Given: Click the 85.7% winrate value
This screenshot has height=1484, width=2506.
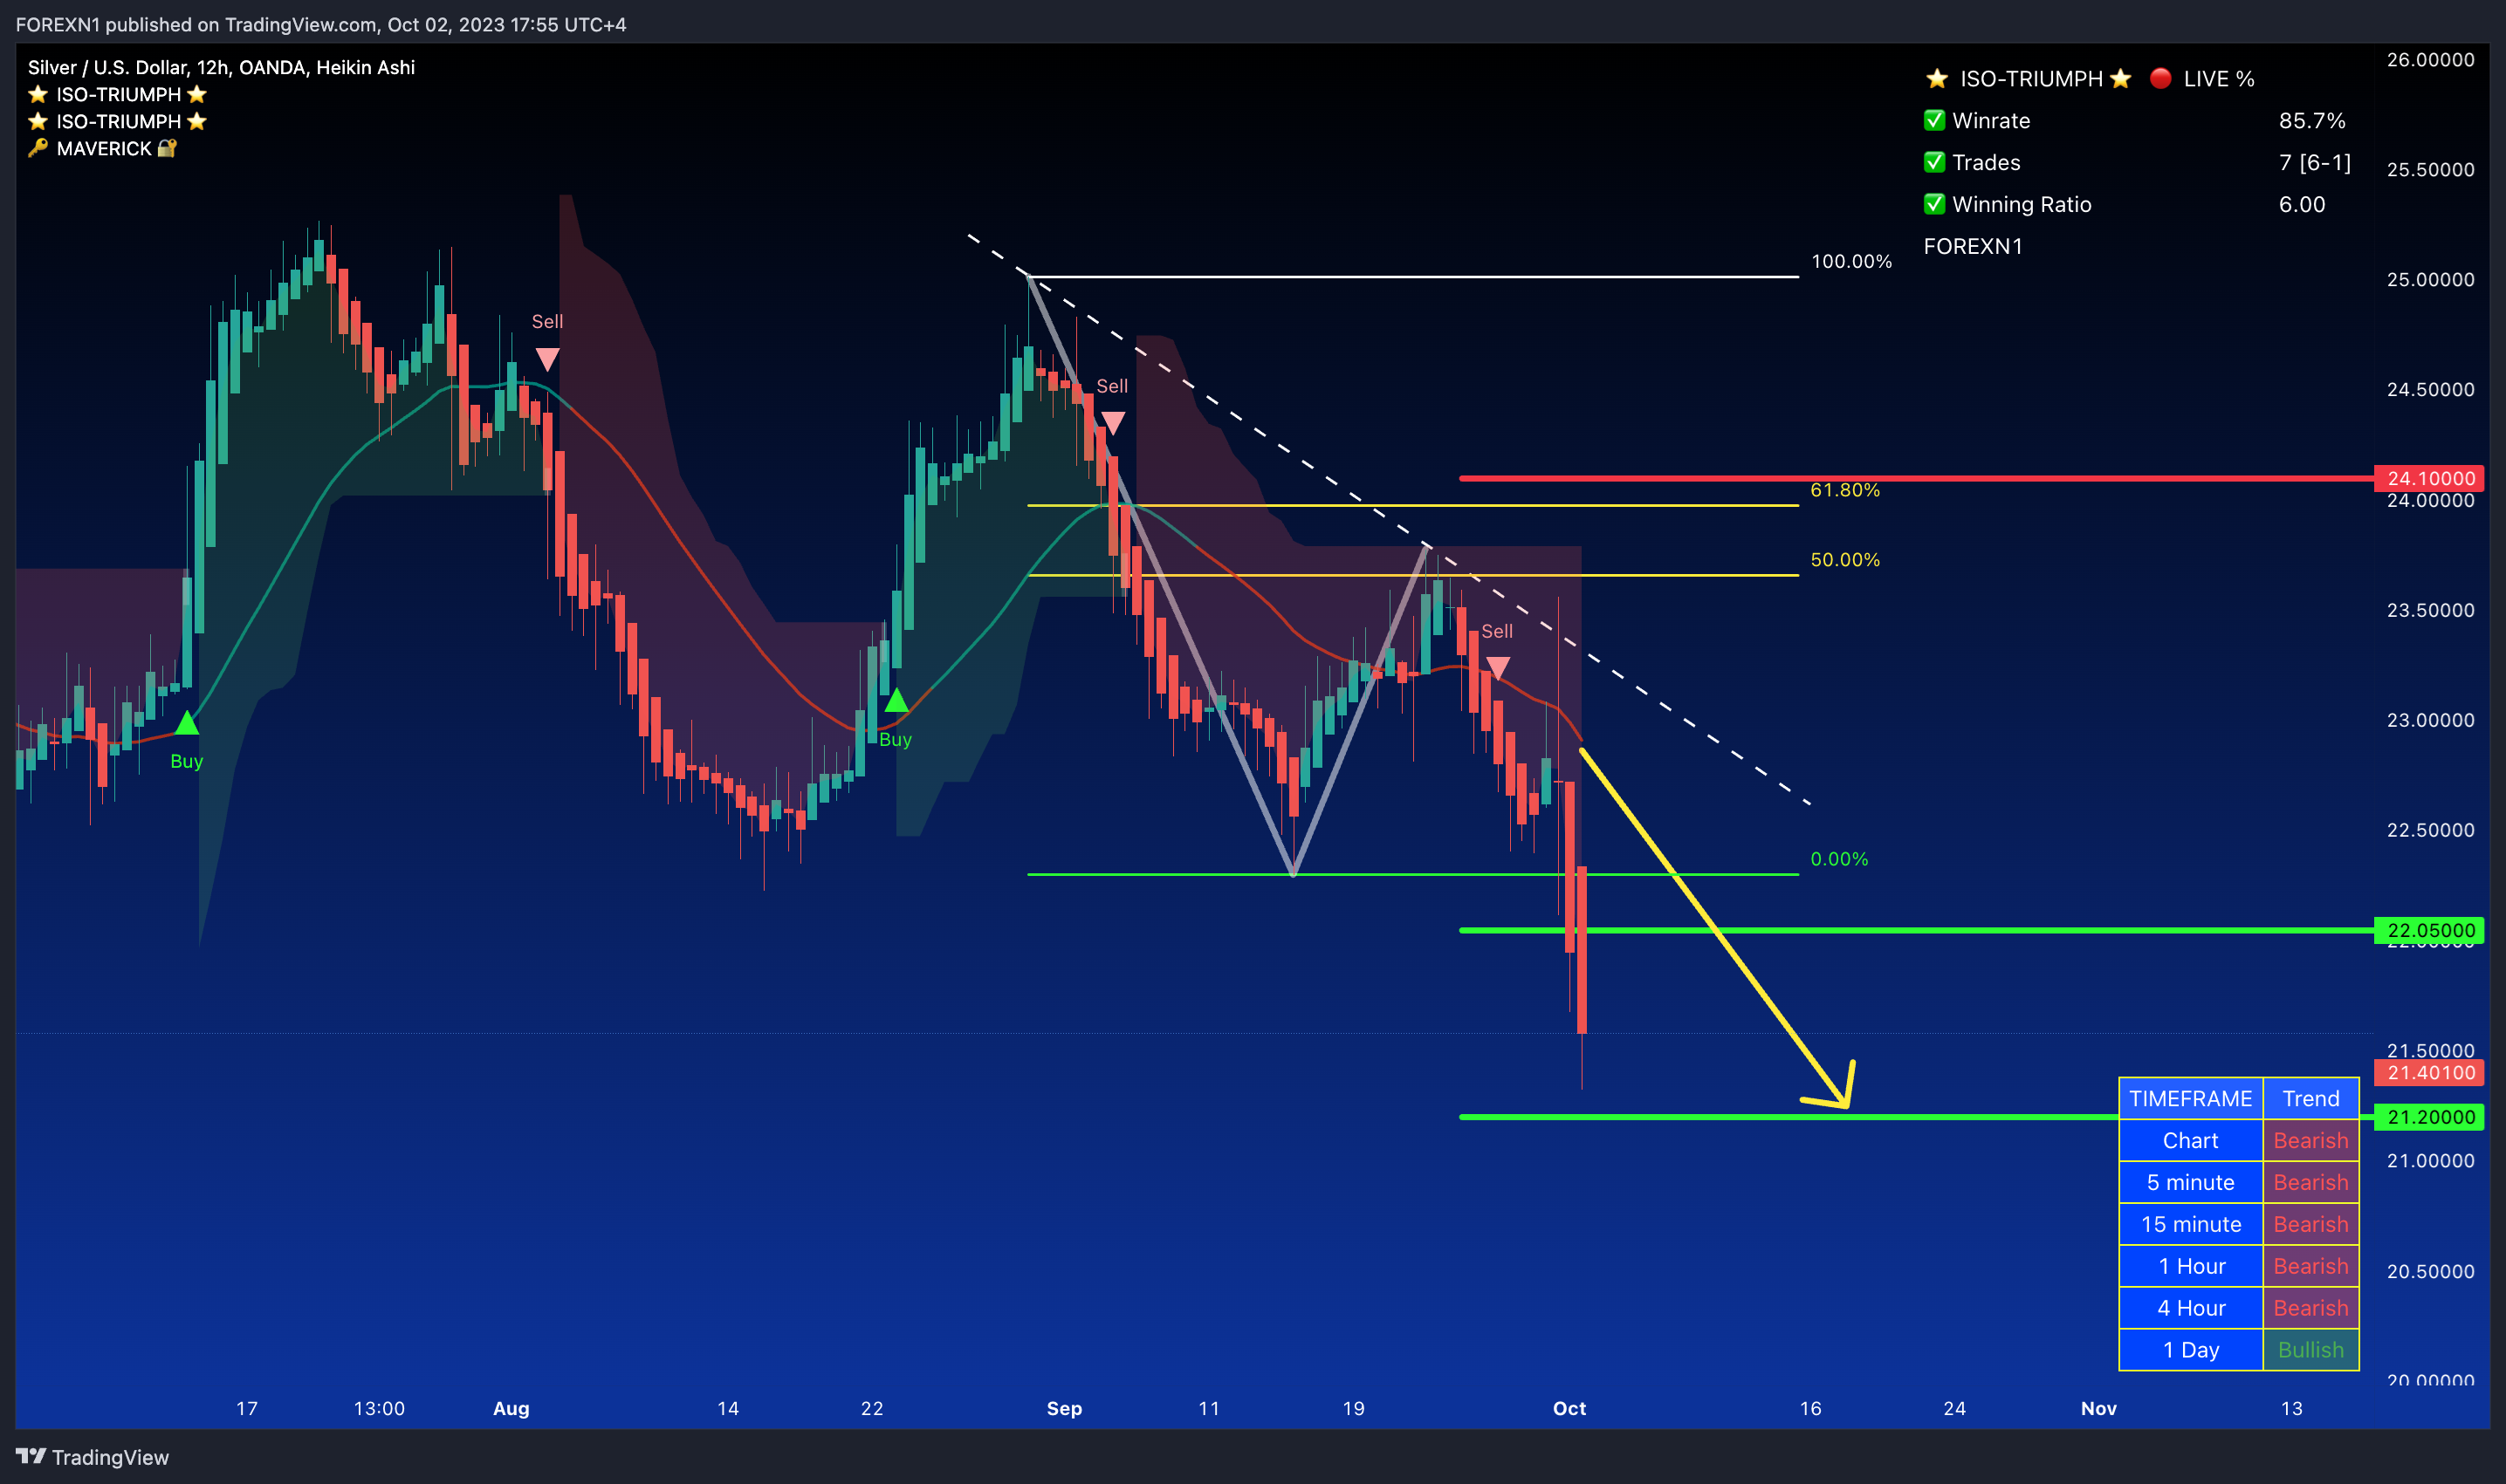Looking at the screenshot, I should point(2312,120).
